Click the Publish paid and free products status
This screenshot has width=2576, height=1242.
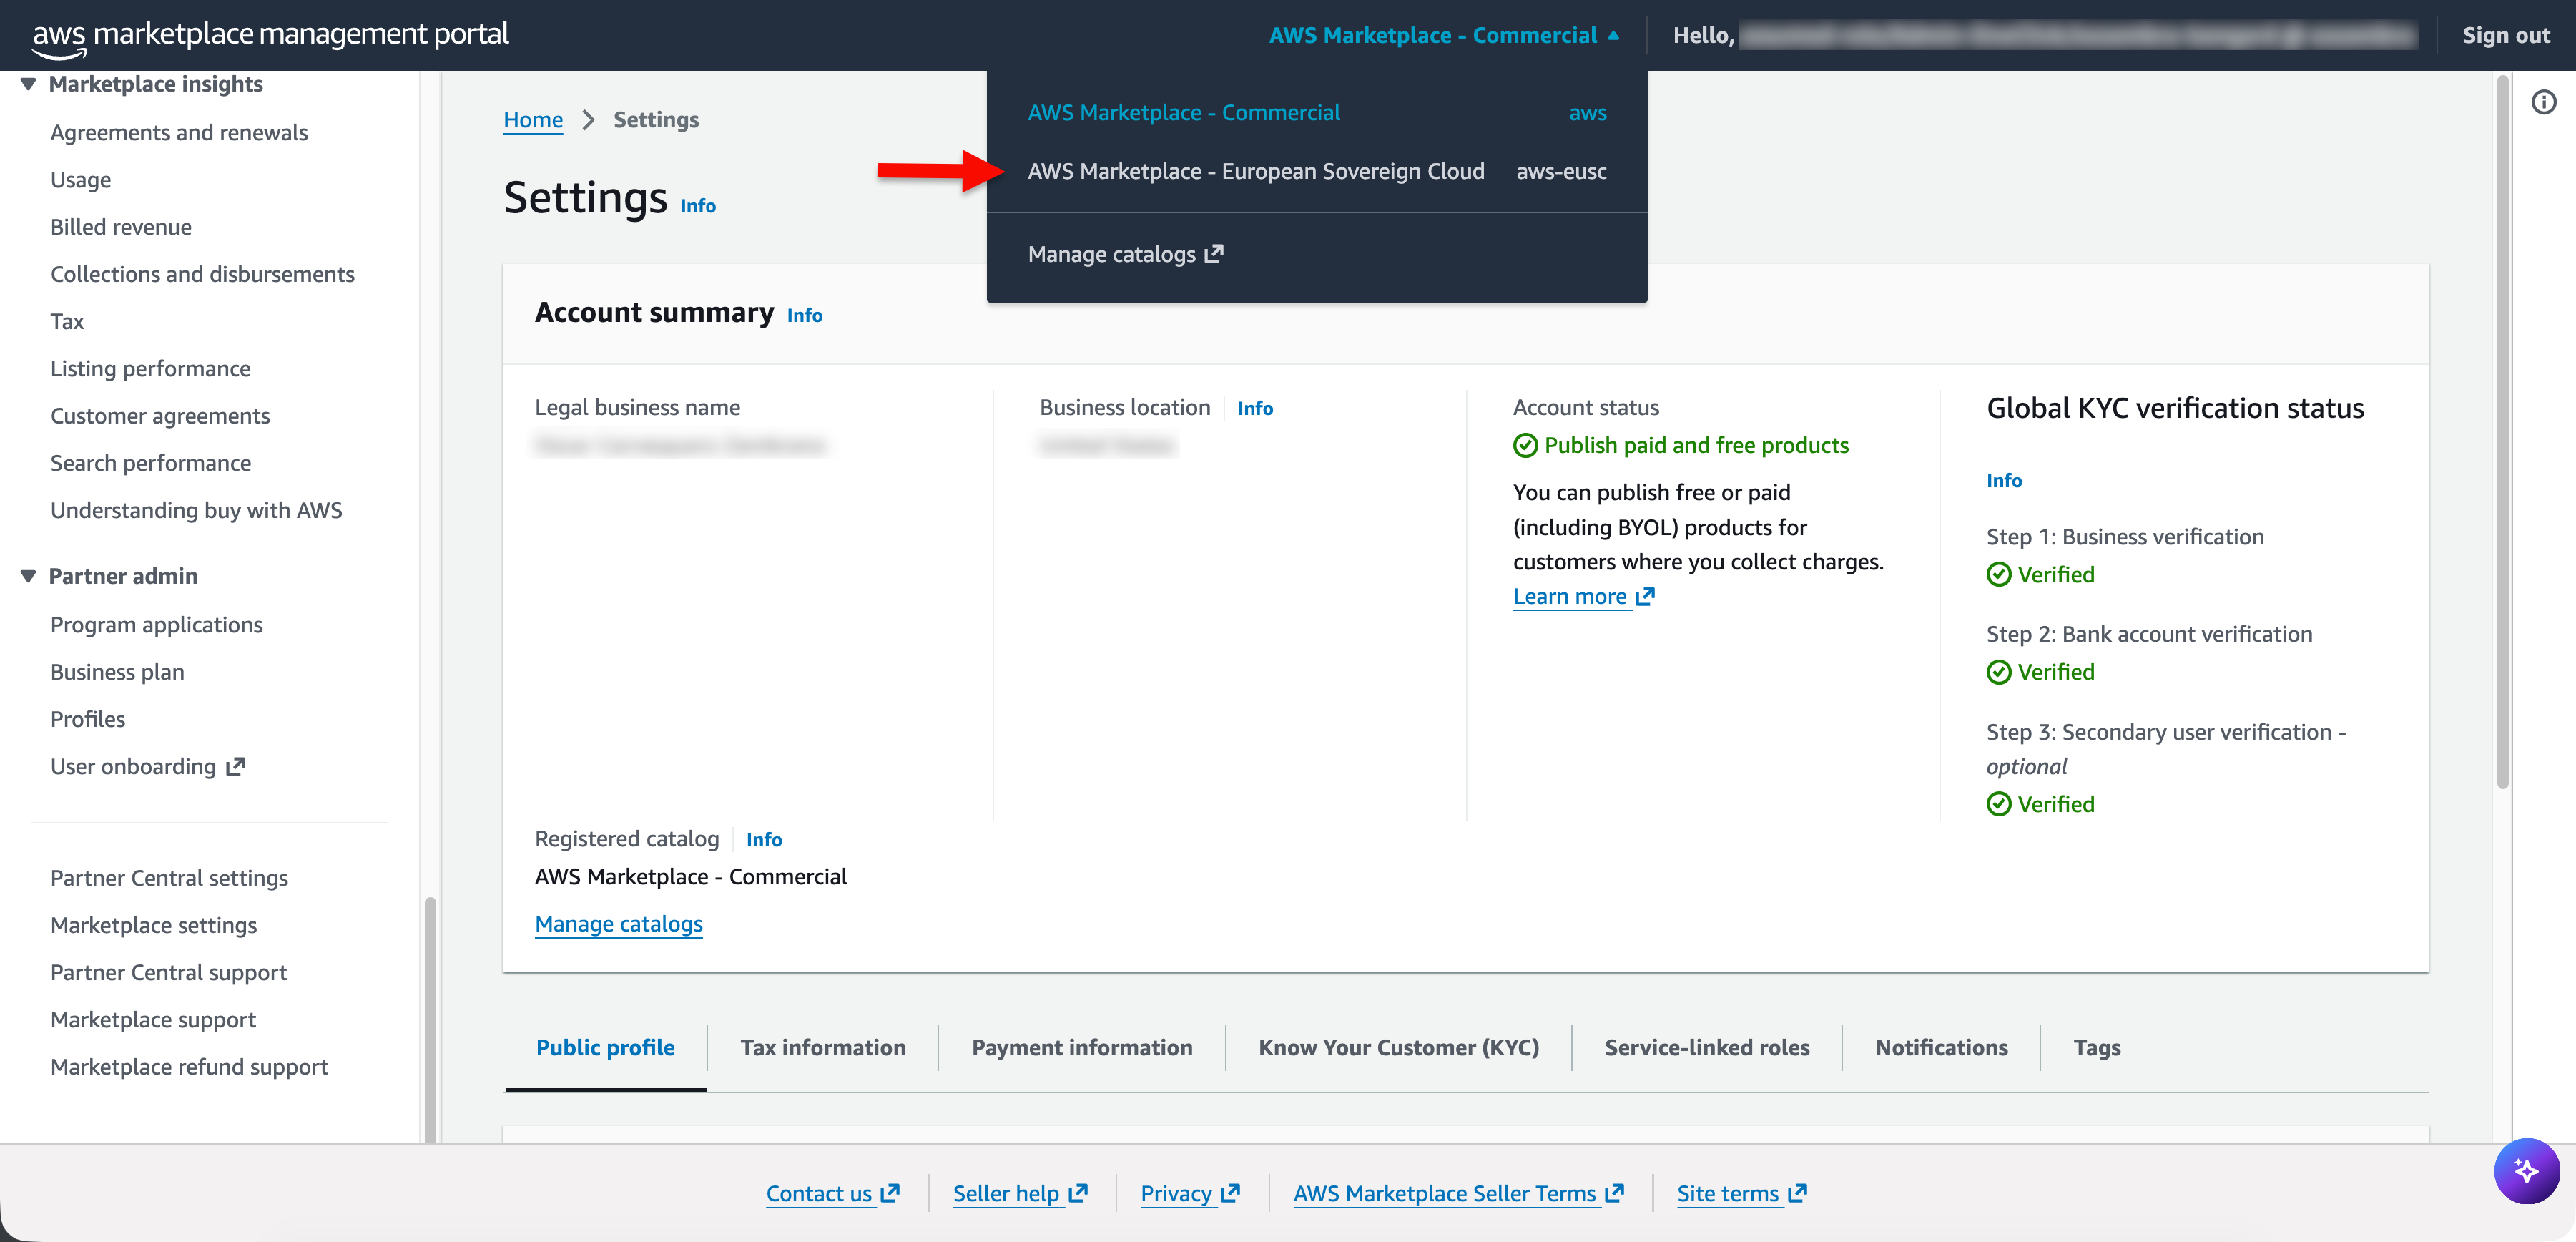1681,445
